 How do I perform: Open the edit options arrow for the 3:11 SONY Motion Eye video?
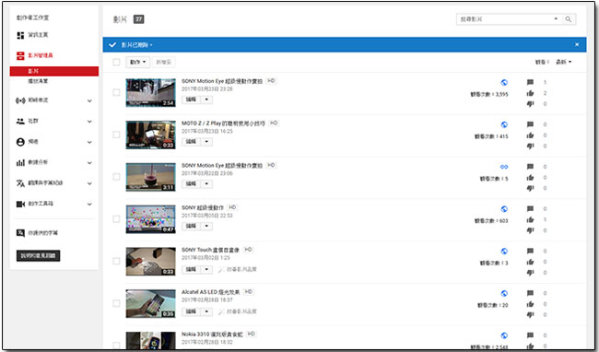coord(206,184)
